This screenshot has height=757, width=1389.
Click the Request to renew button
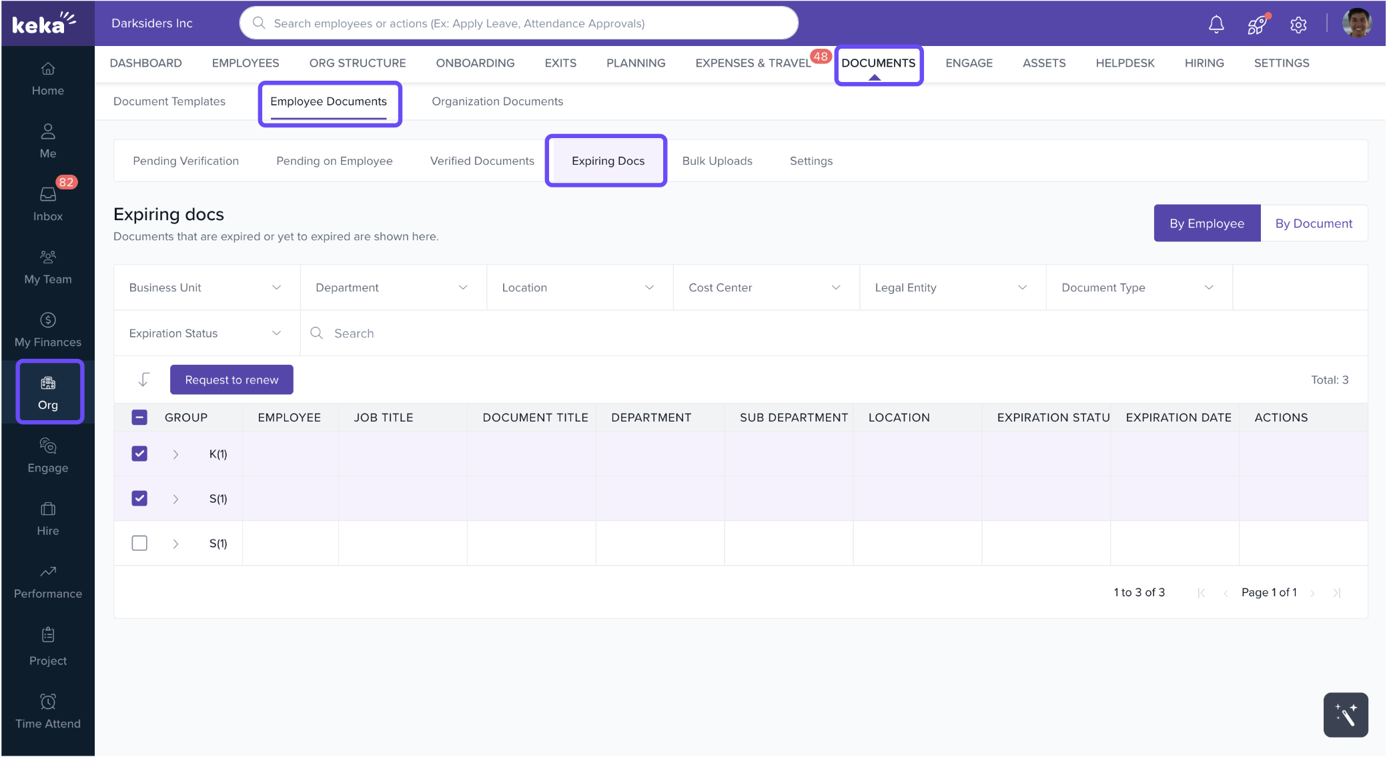tap(232, 380)
